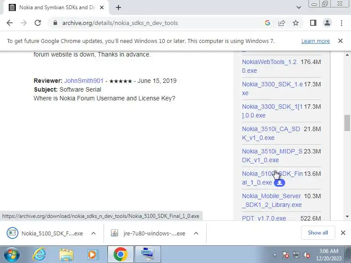Download Nokia_3510i_CA_SDK_v1_0.exe
This screenshot has height=263, width=351.
(x=271, y=133)
